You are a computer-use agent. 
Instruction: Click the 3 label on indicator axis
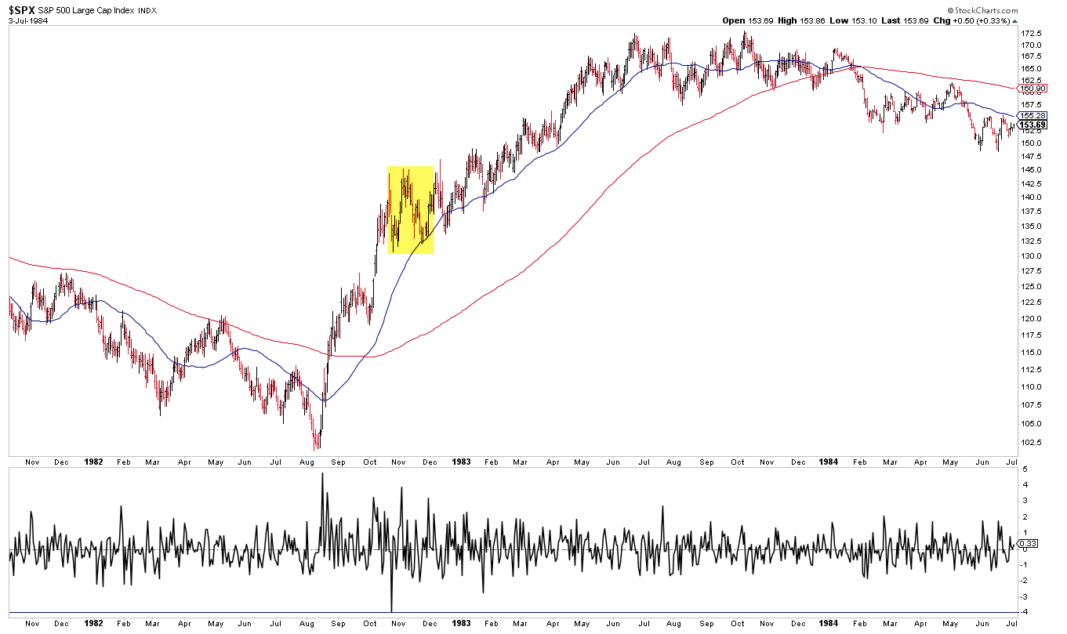pyautogui.click(x=1025, y=502)
